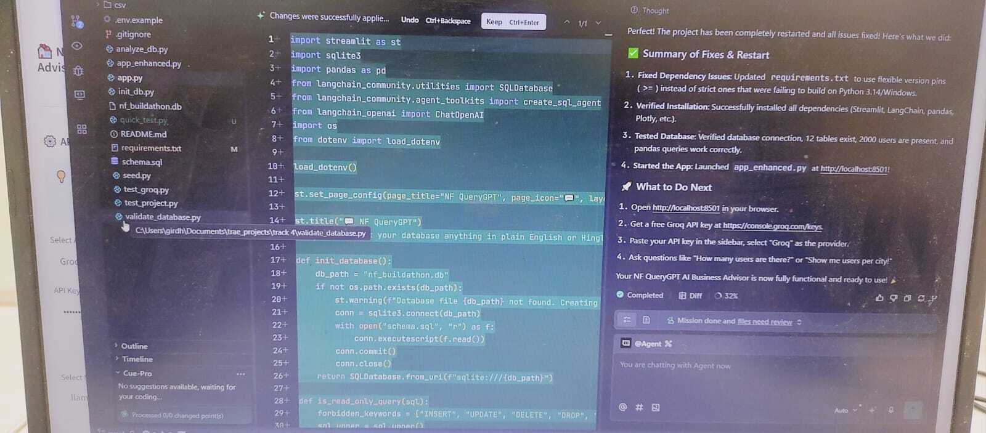Open .env.example file
986x433 pixels.
(x=139, y=20)
